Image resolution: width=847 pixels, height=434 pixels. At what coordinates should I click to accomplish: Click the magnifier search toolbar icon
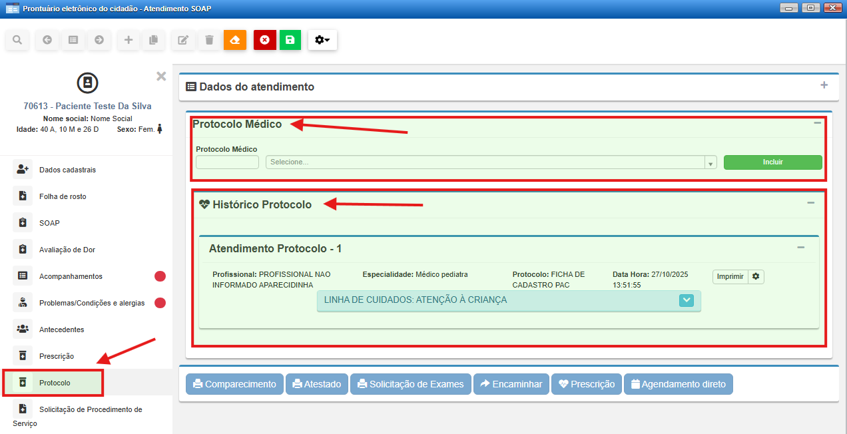point(17,40)
